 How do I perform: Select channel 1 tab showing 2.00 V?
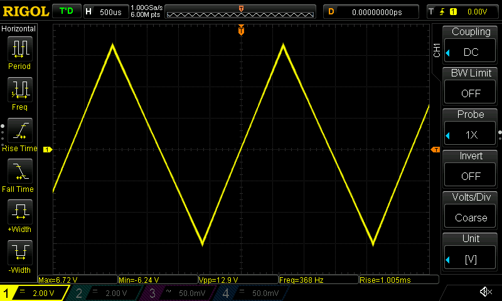(35, 293)
